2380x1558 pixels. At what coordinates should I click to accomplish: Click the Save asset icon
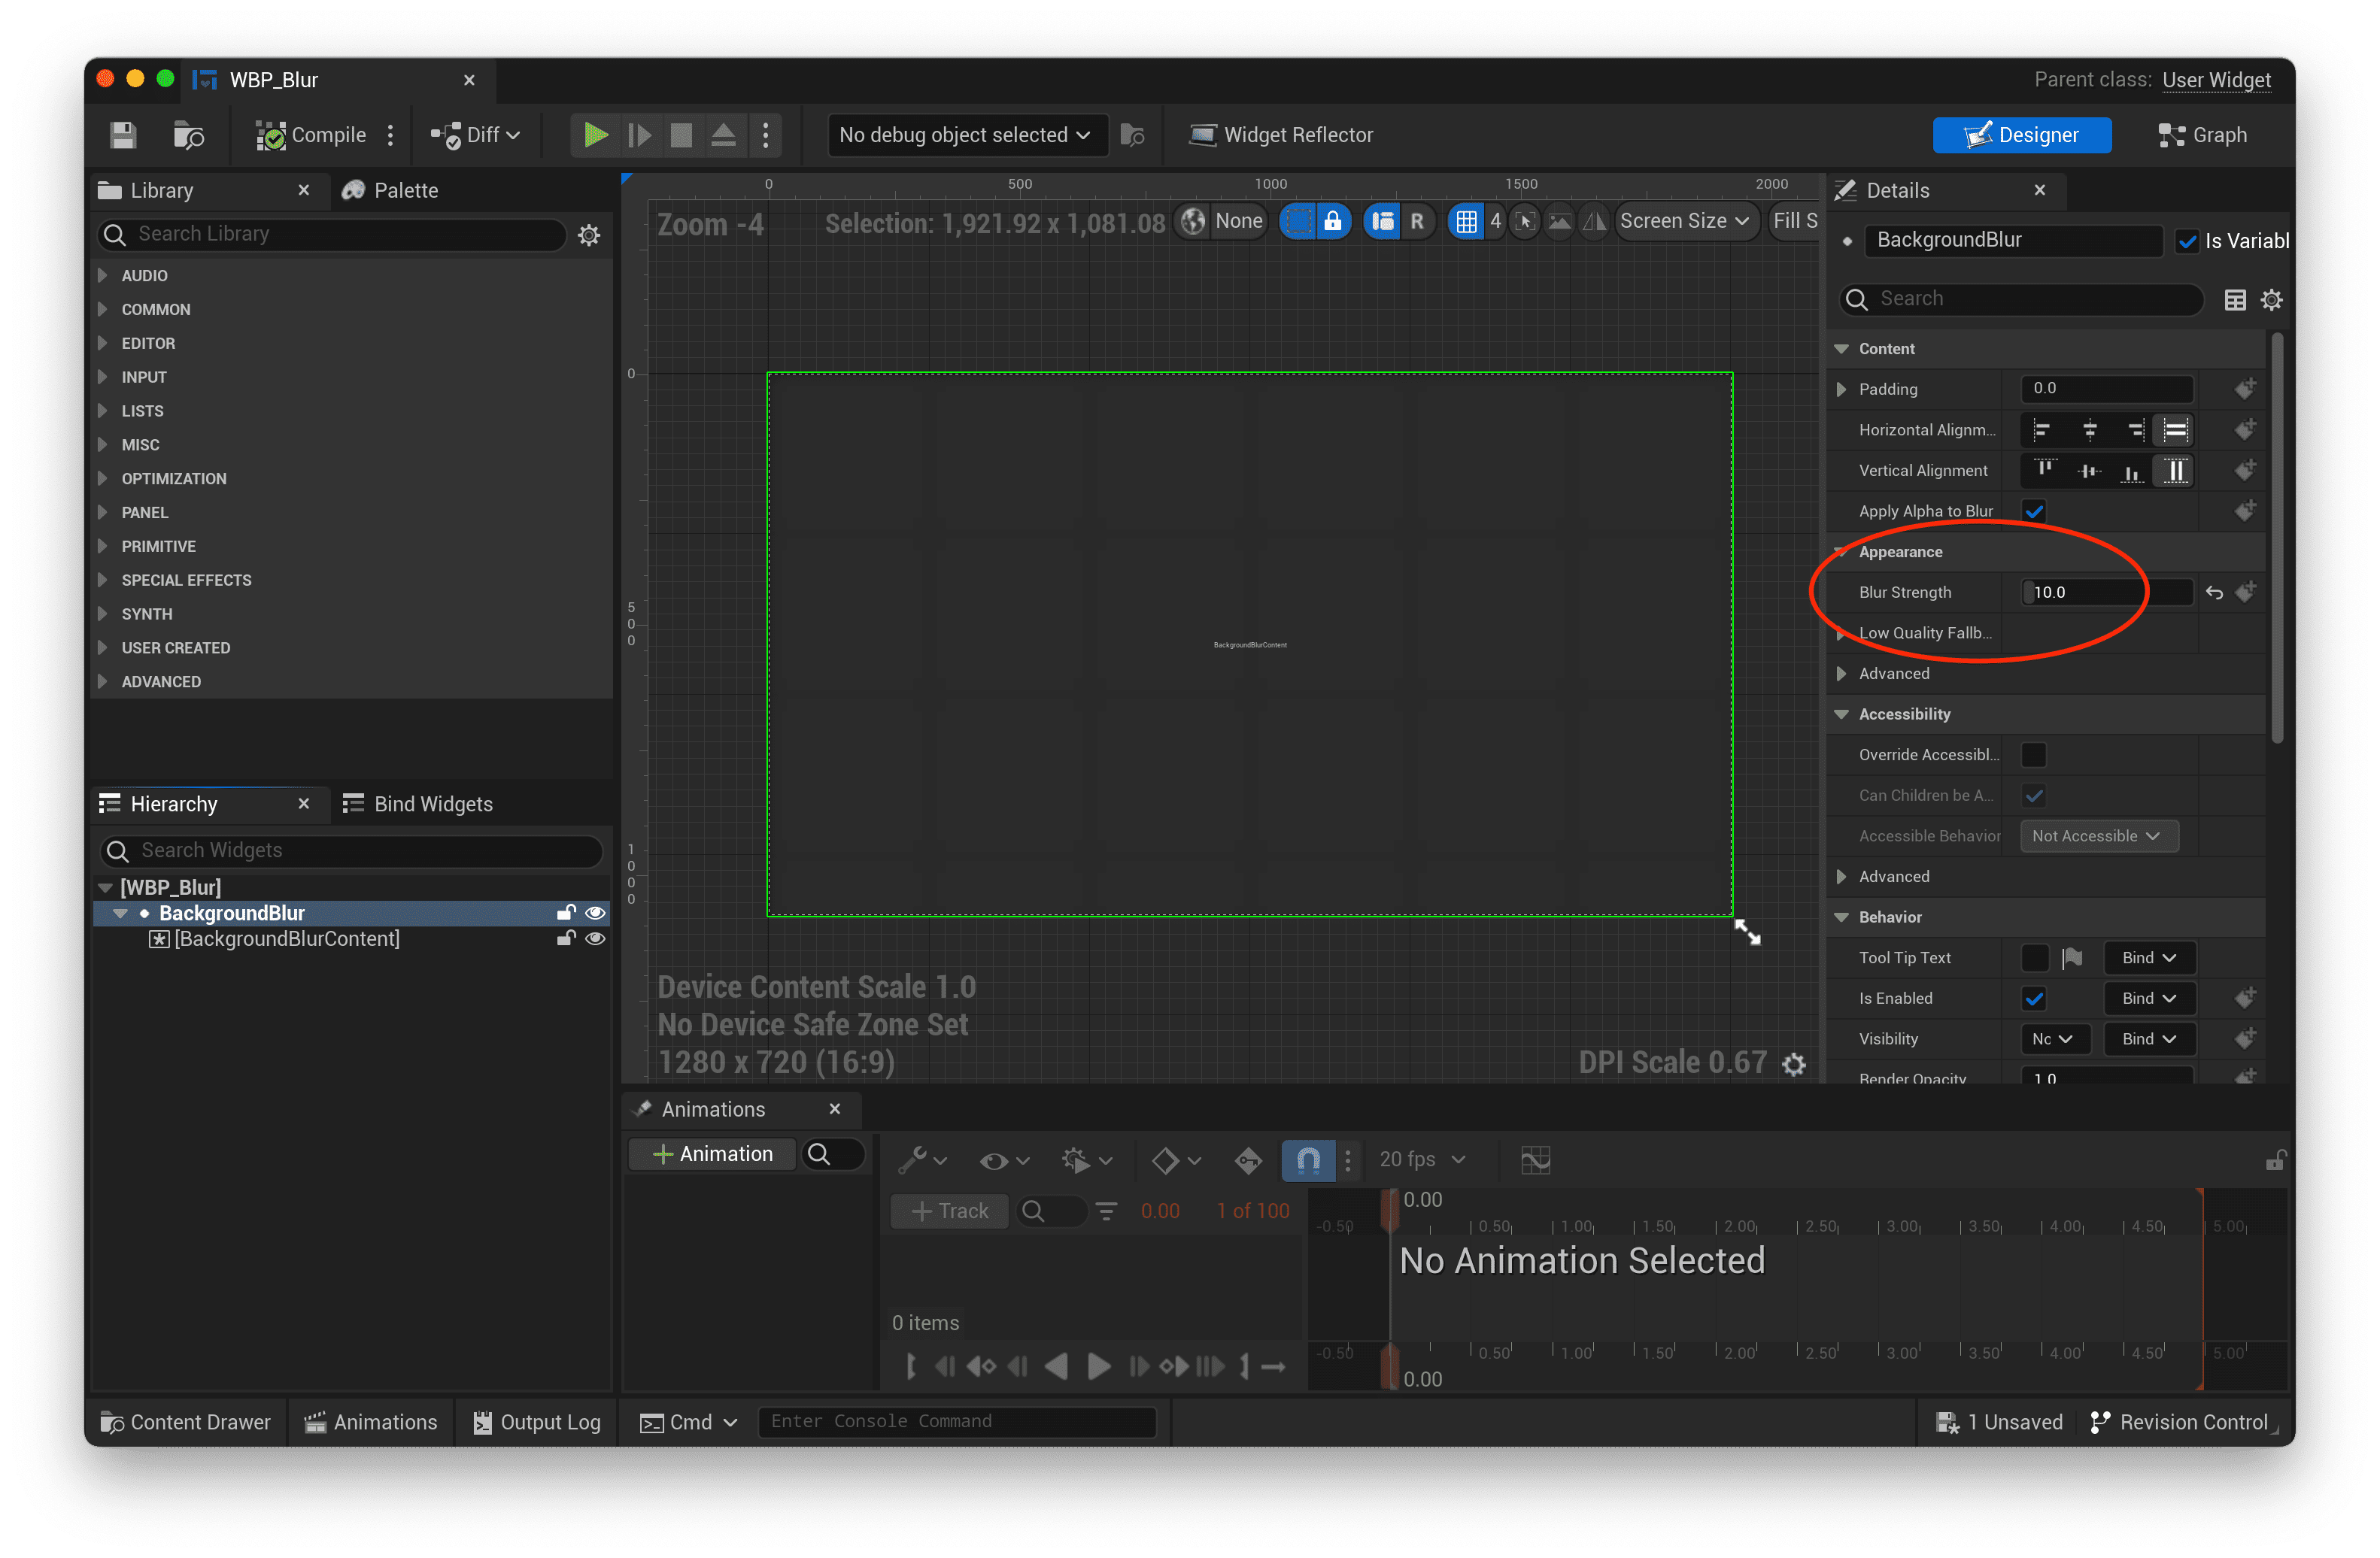123,135
